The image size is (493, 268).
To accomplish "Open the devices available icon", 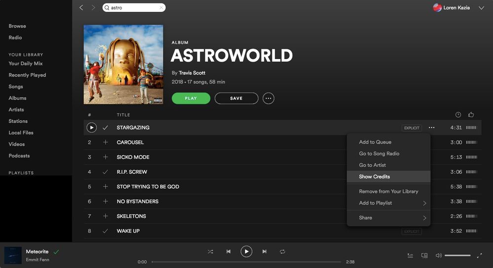I will point(424,256).
